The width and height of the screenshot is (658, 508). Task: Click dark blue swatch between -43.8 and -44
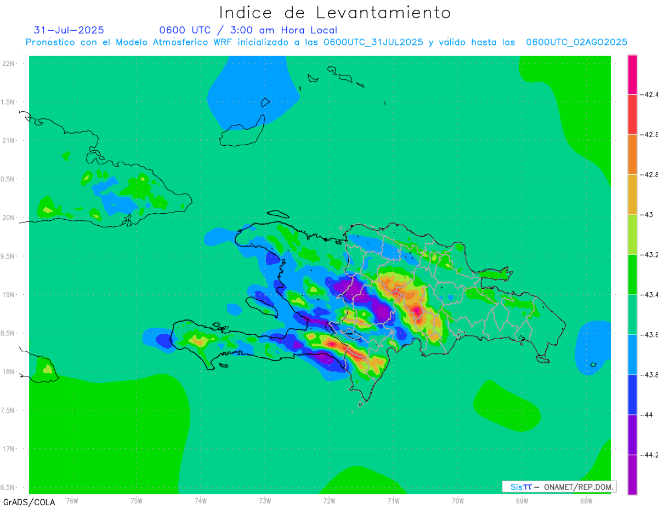tap(632, 395)
